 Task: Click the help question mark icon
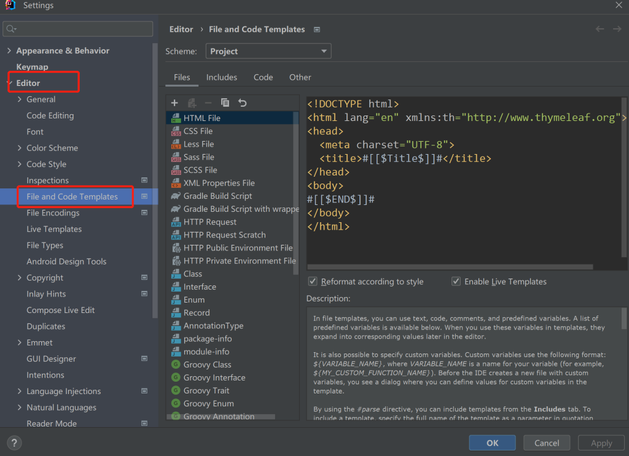click(x=14, y=442)
